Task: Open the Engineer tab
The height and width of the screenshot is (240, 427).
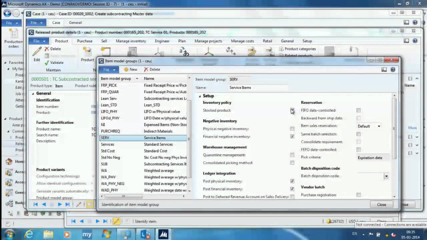Action: 162,41
